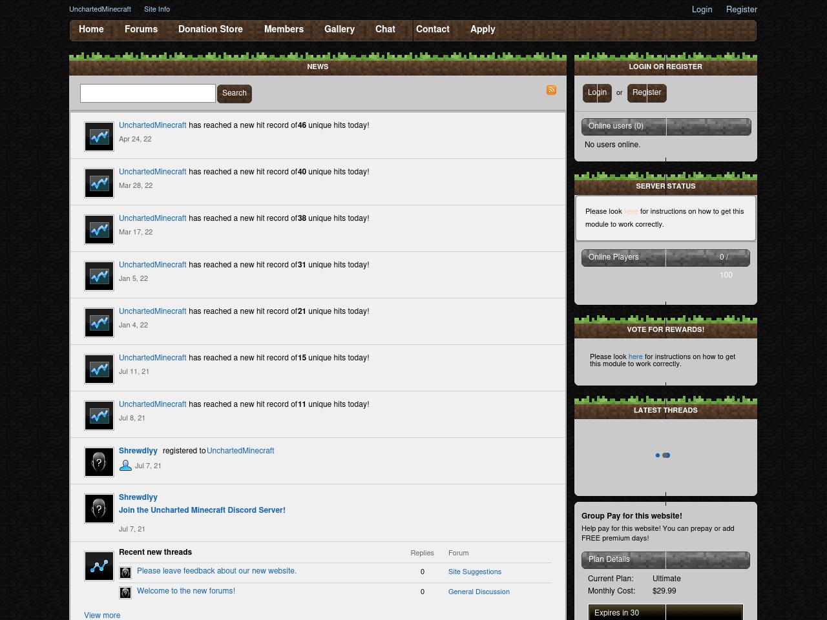
Task: Open Shrewdlyy's avatar beside the Discord Server post
Action: point(99,508)
